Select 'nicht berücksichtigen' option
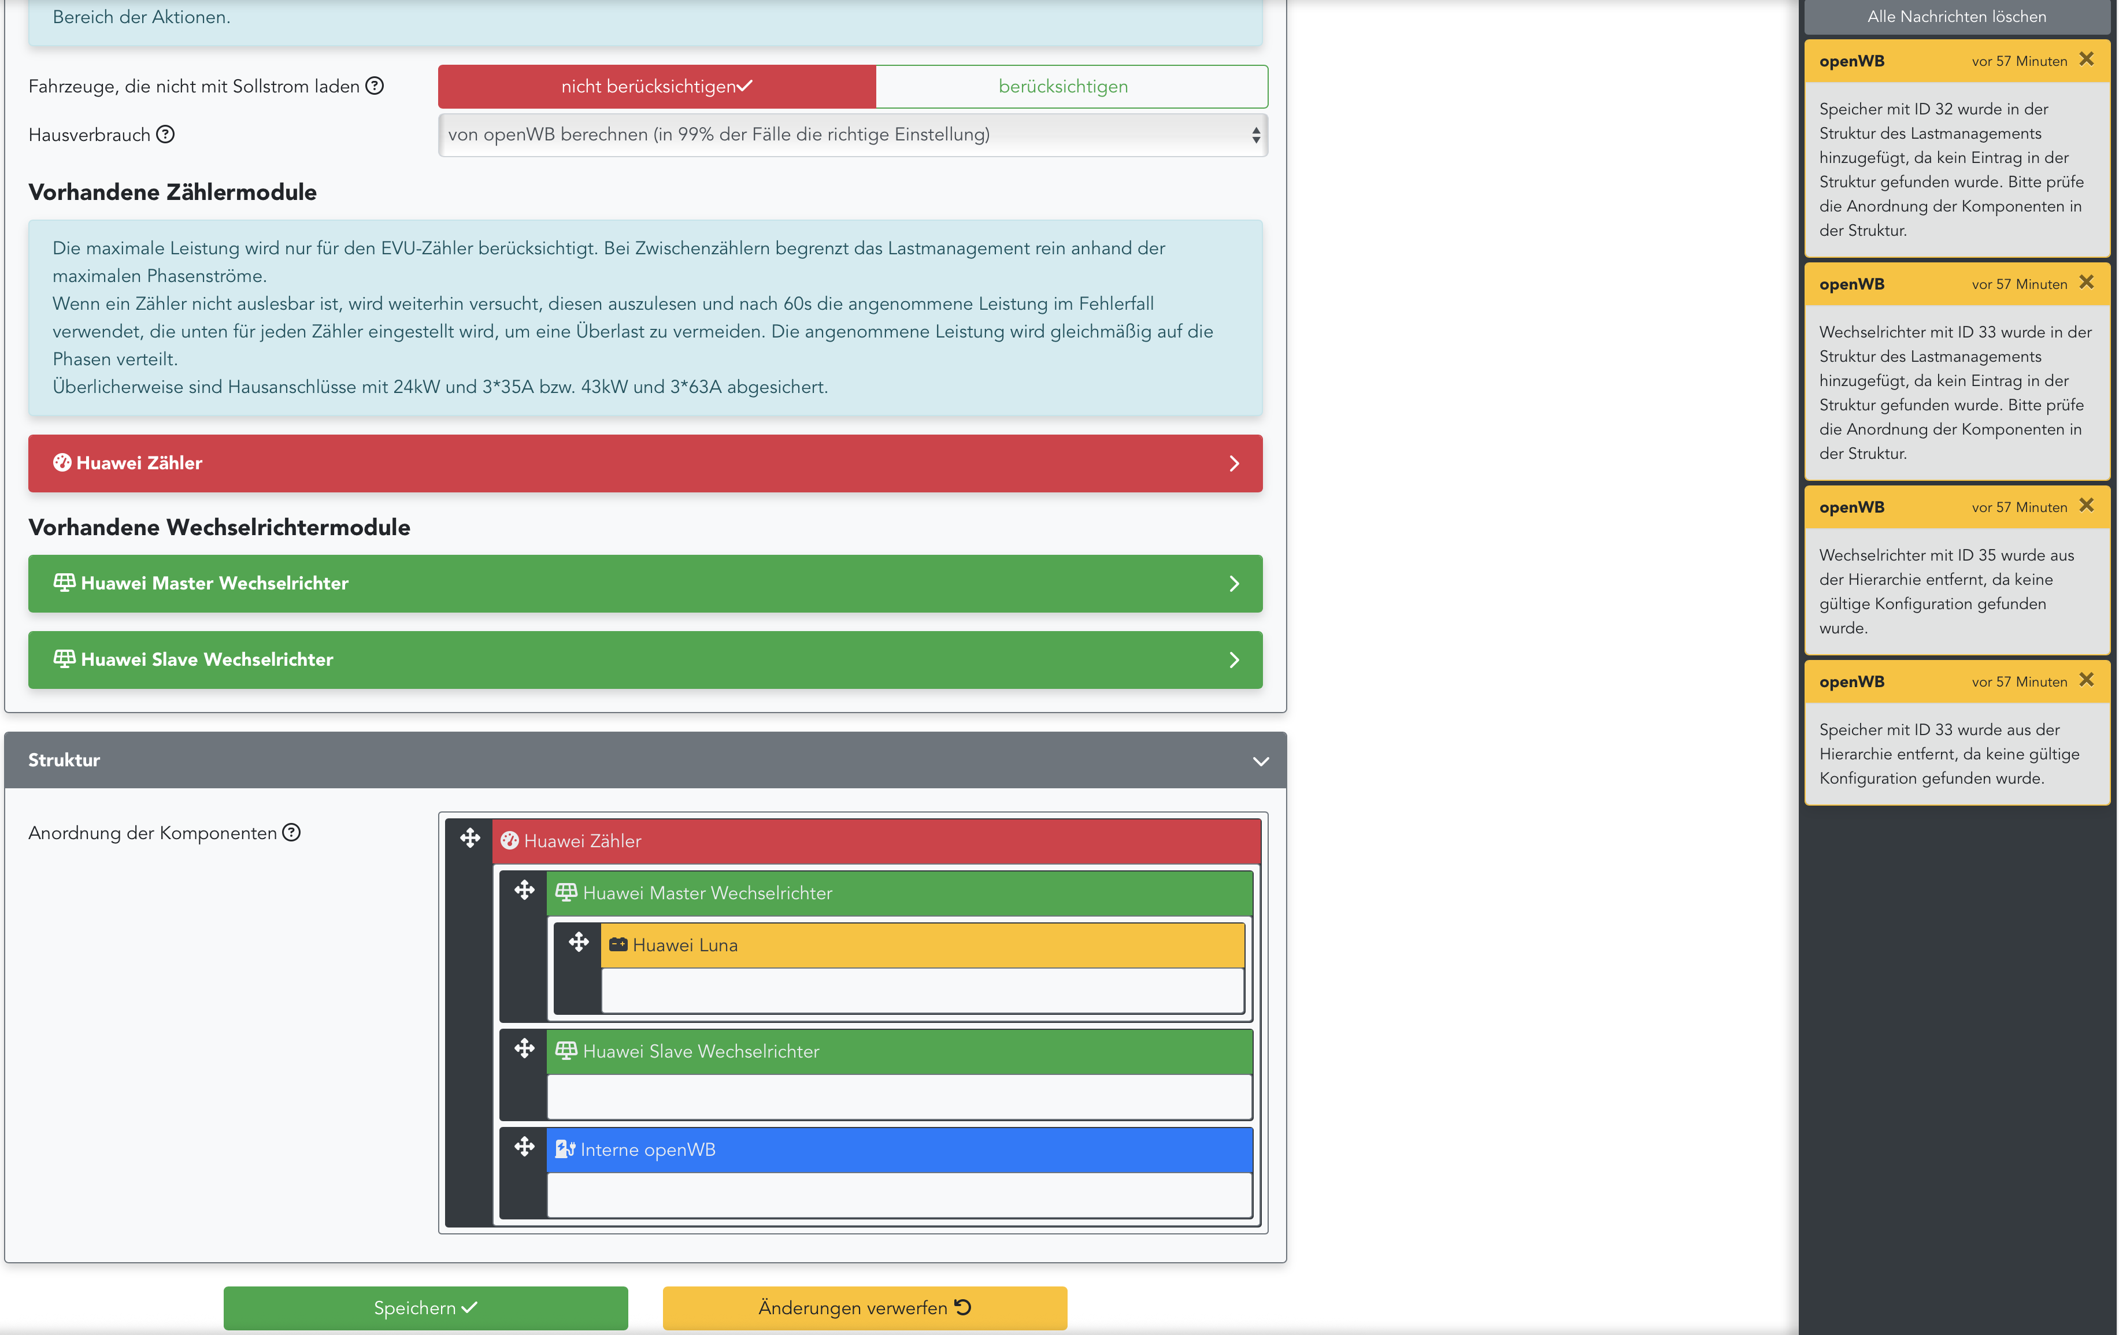The image size is (2119, 1335). (657, 86)
